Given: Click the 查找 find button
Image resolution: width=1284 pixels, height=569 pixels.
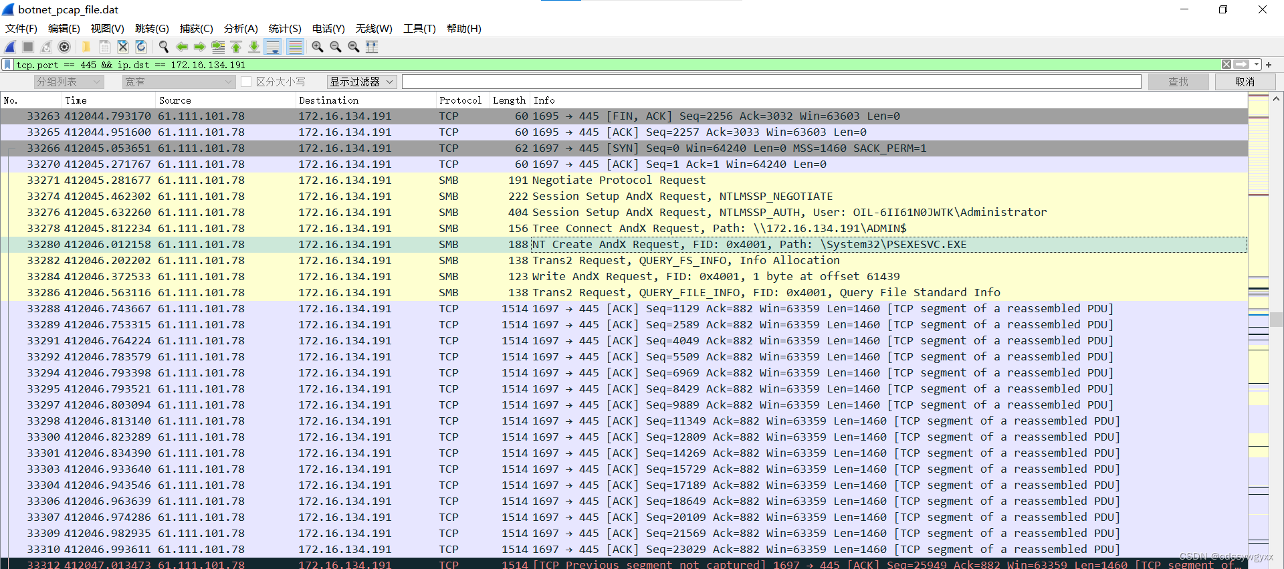Looking at the screenshot, I should 1178,82.
